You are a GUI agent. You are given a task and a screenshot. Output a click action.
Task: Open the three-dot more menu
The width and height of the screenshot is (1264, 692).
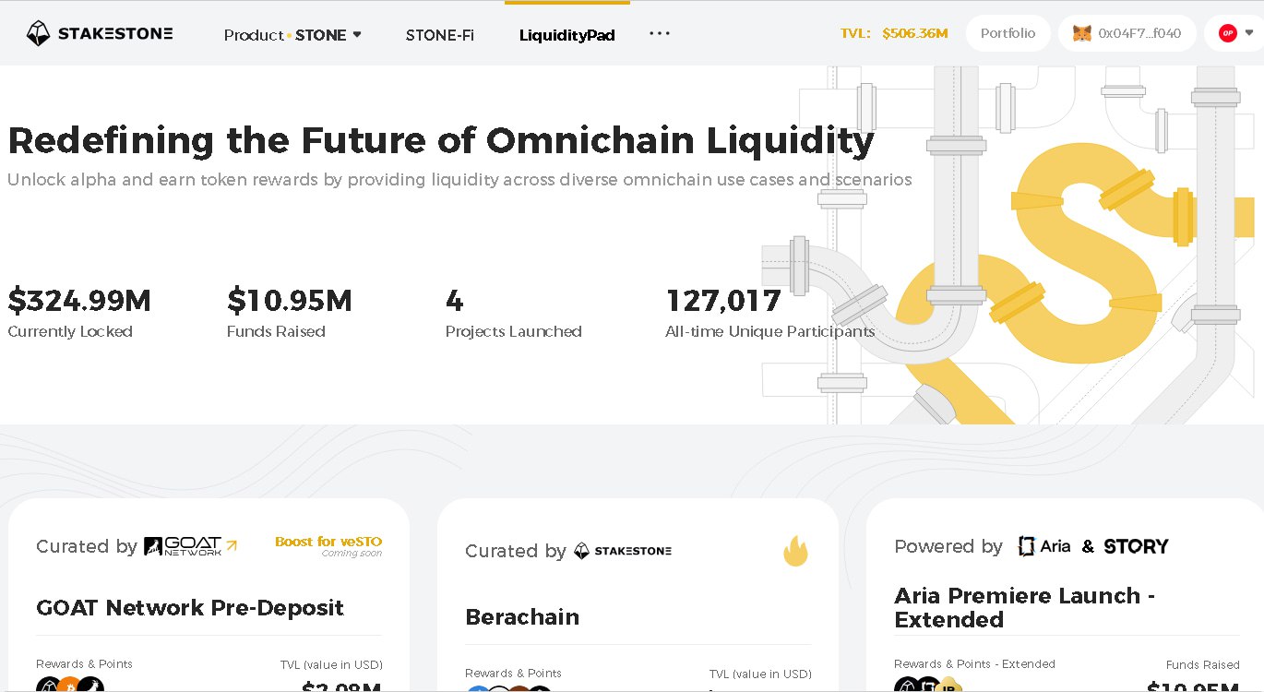(659, 33)
